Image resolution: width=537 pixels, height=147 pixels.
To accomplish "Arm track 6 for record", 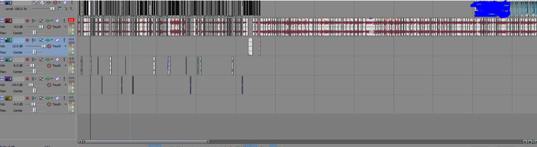I will pos(27,98).
